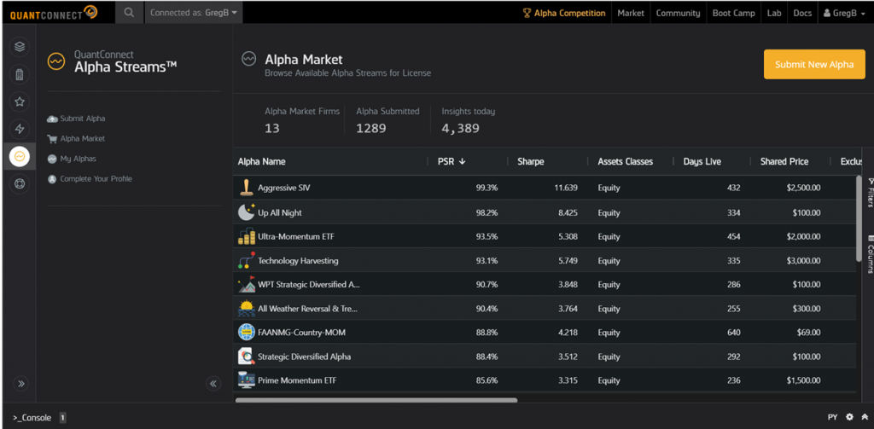Screen dimensions: 874x429
Task: Click the Prime Momentum ETF monitor icon
Action: tap(247, 380)
